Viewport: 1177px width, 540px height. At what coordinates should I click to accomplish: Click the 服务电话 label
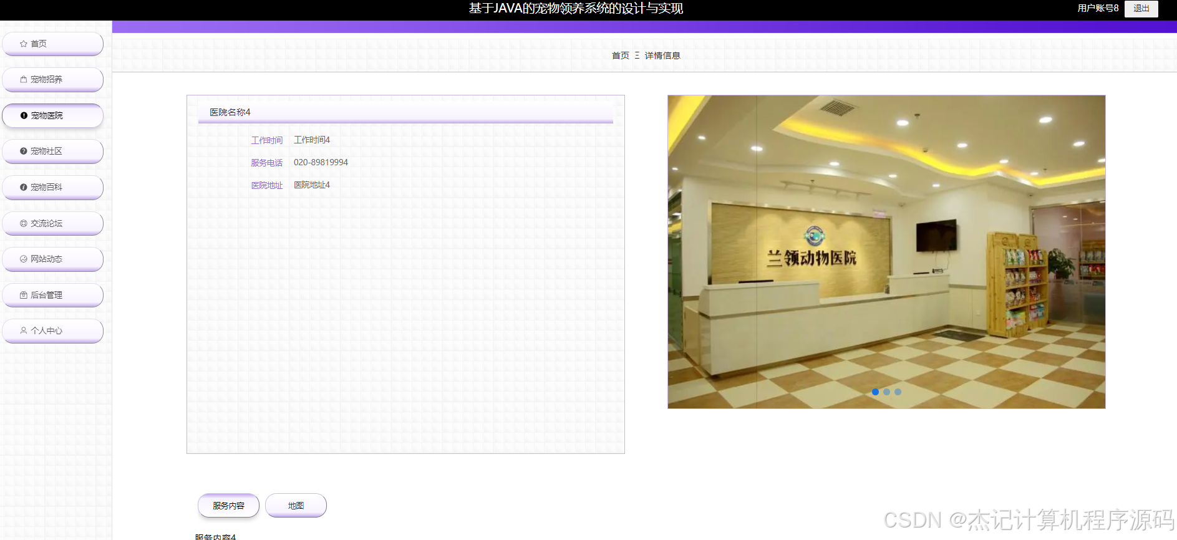pyautogui.click(x=267, y=163)
